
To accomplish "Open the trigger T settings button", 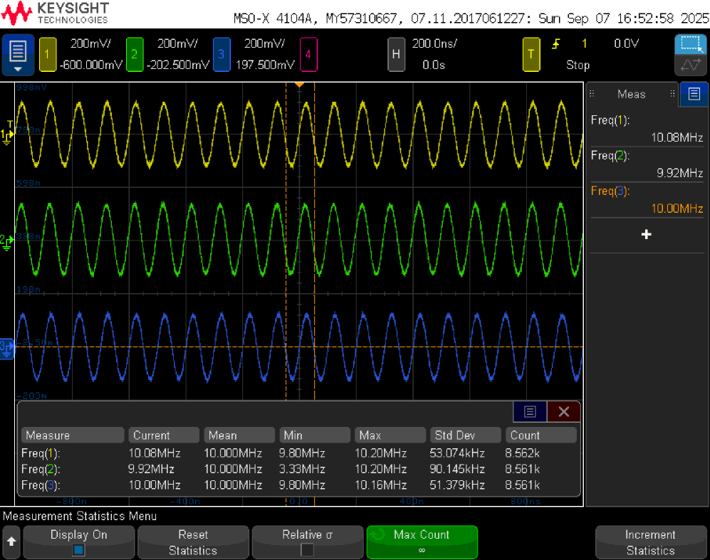I will 531,54.
